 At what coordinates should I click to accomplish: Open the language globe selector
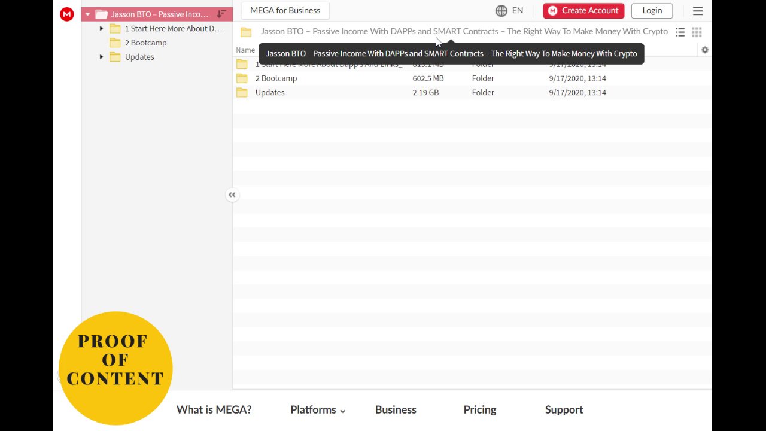tap(509, 10)
